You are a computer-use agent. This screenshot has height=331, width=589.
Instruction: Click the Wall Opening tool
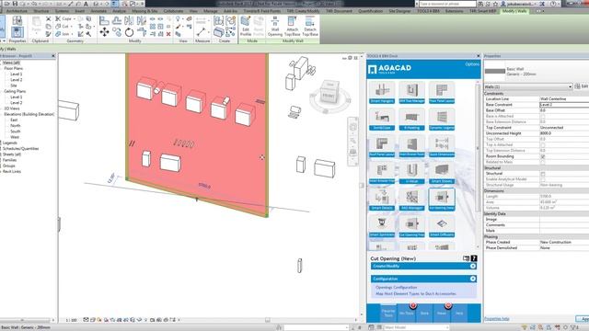click(x=275, y=27)
